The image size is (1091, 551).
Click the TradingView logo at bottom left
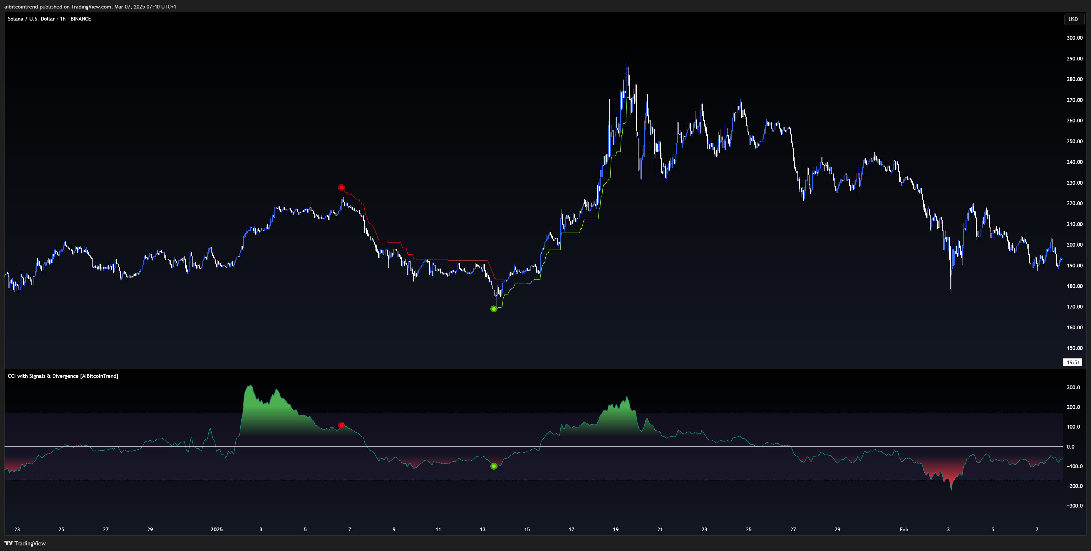(25, 543)
